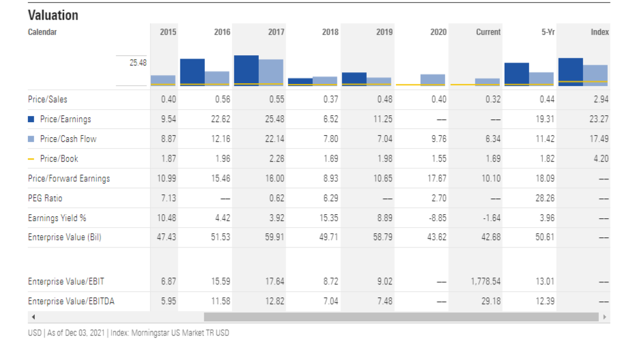Click the Price/Forward Earnings row label
Viewport: 620px width, 339px height.
pyautogui.click(x=69, y=179)
